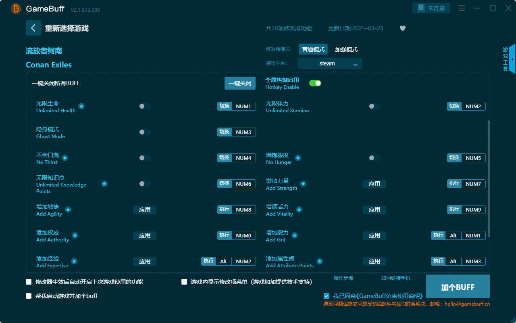The height and width of the screenshot is (323, 516).
Task: Click the 未连接 phone connection status button
Action: 431,8
